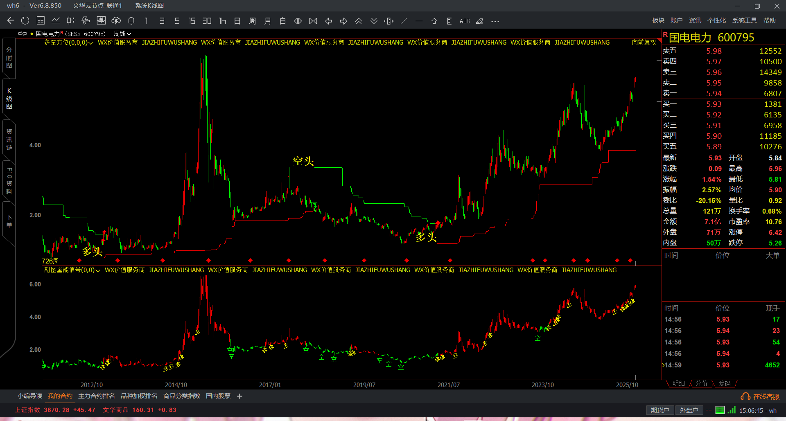
Task: Select the 1-minute period button
Action: pyautogui.click(x=146, y=21)
